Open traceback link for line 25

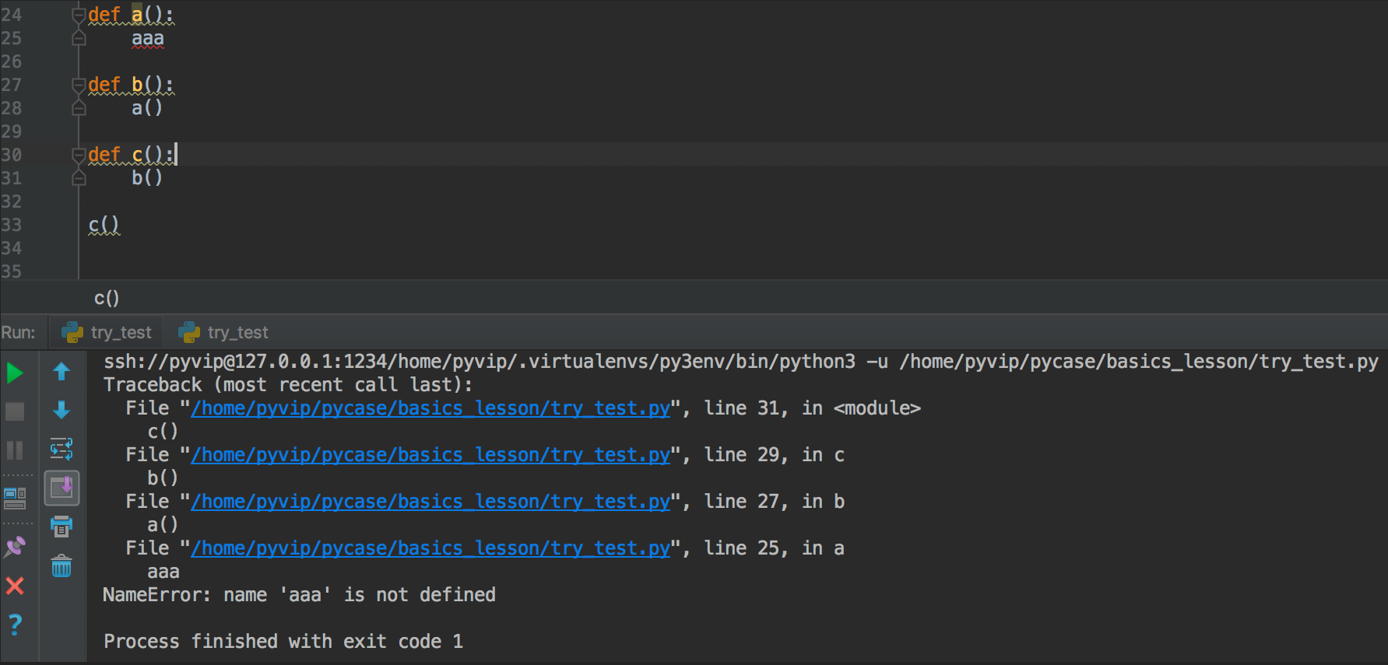(430, 548)
